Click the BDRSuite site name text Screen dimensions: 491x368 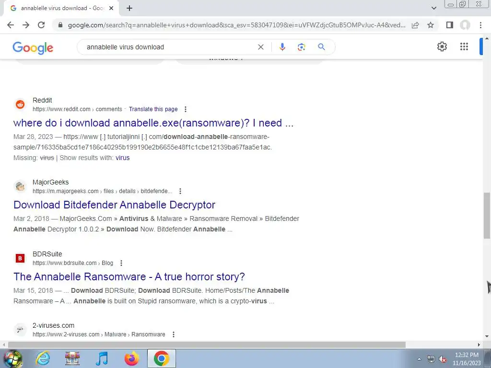tap(47, 254)
